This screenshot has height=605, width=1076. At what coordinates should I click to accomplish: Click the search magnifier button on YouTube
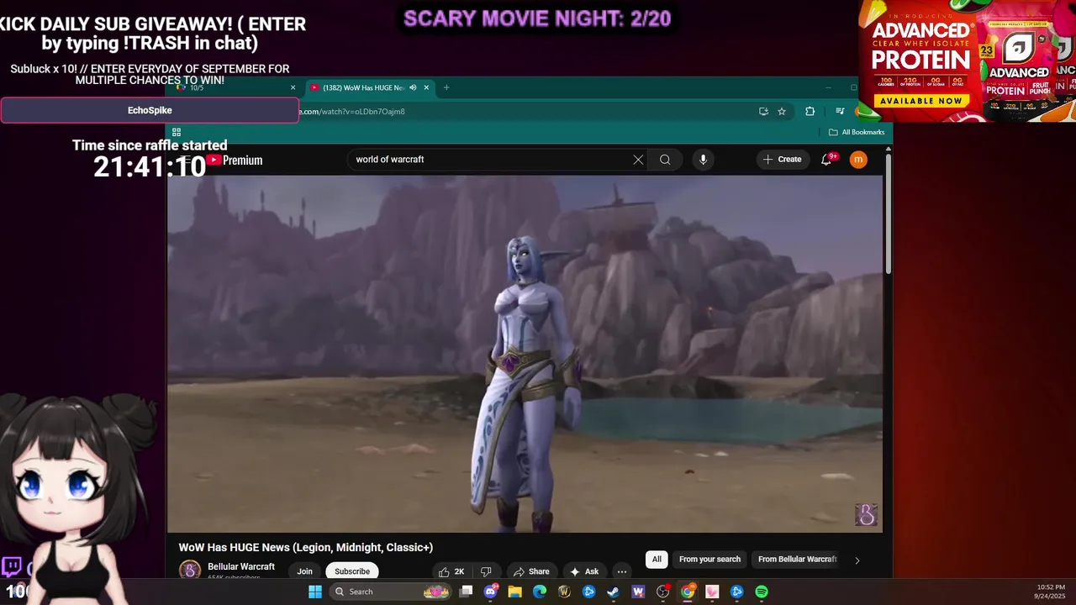tap(665, 160)
